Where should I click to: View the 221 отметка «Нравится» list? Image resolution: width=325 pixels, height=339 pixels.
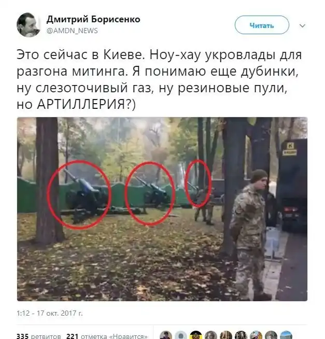[x=107, y=336]
